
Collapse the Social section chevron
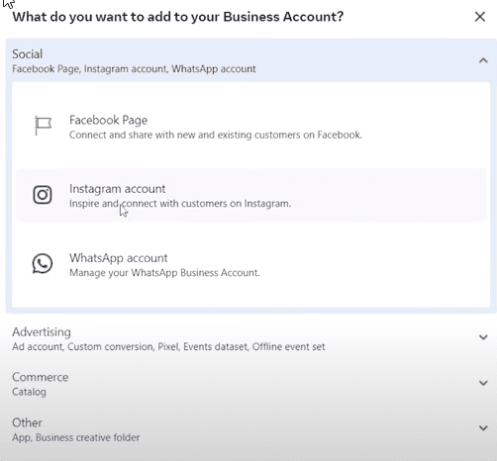tap(483, 60)
